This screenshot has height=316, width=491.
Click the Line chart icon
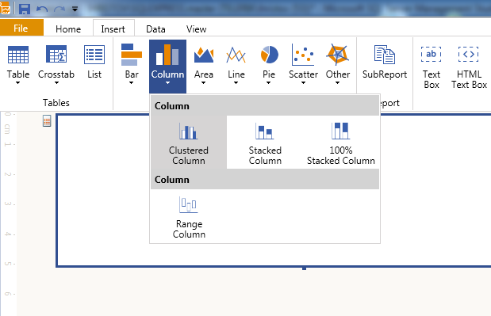[236, 55]
